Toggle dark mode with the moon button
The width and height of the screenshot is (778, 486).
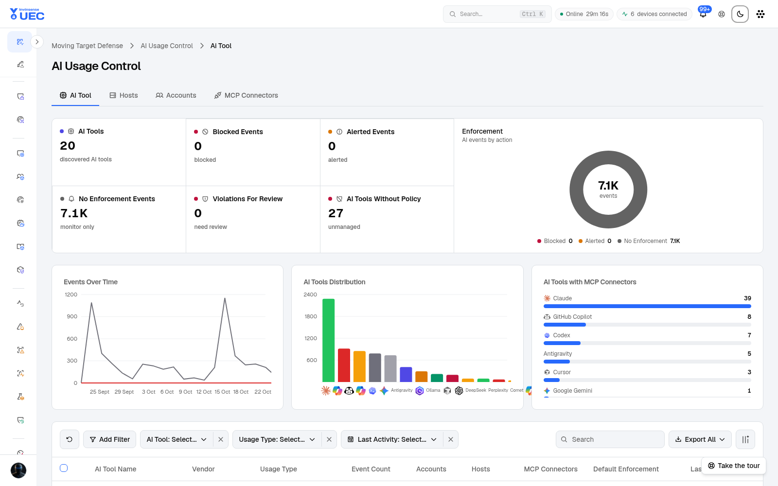740,14
